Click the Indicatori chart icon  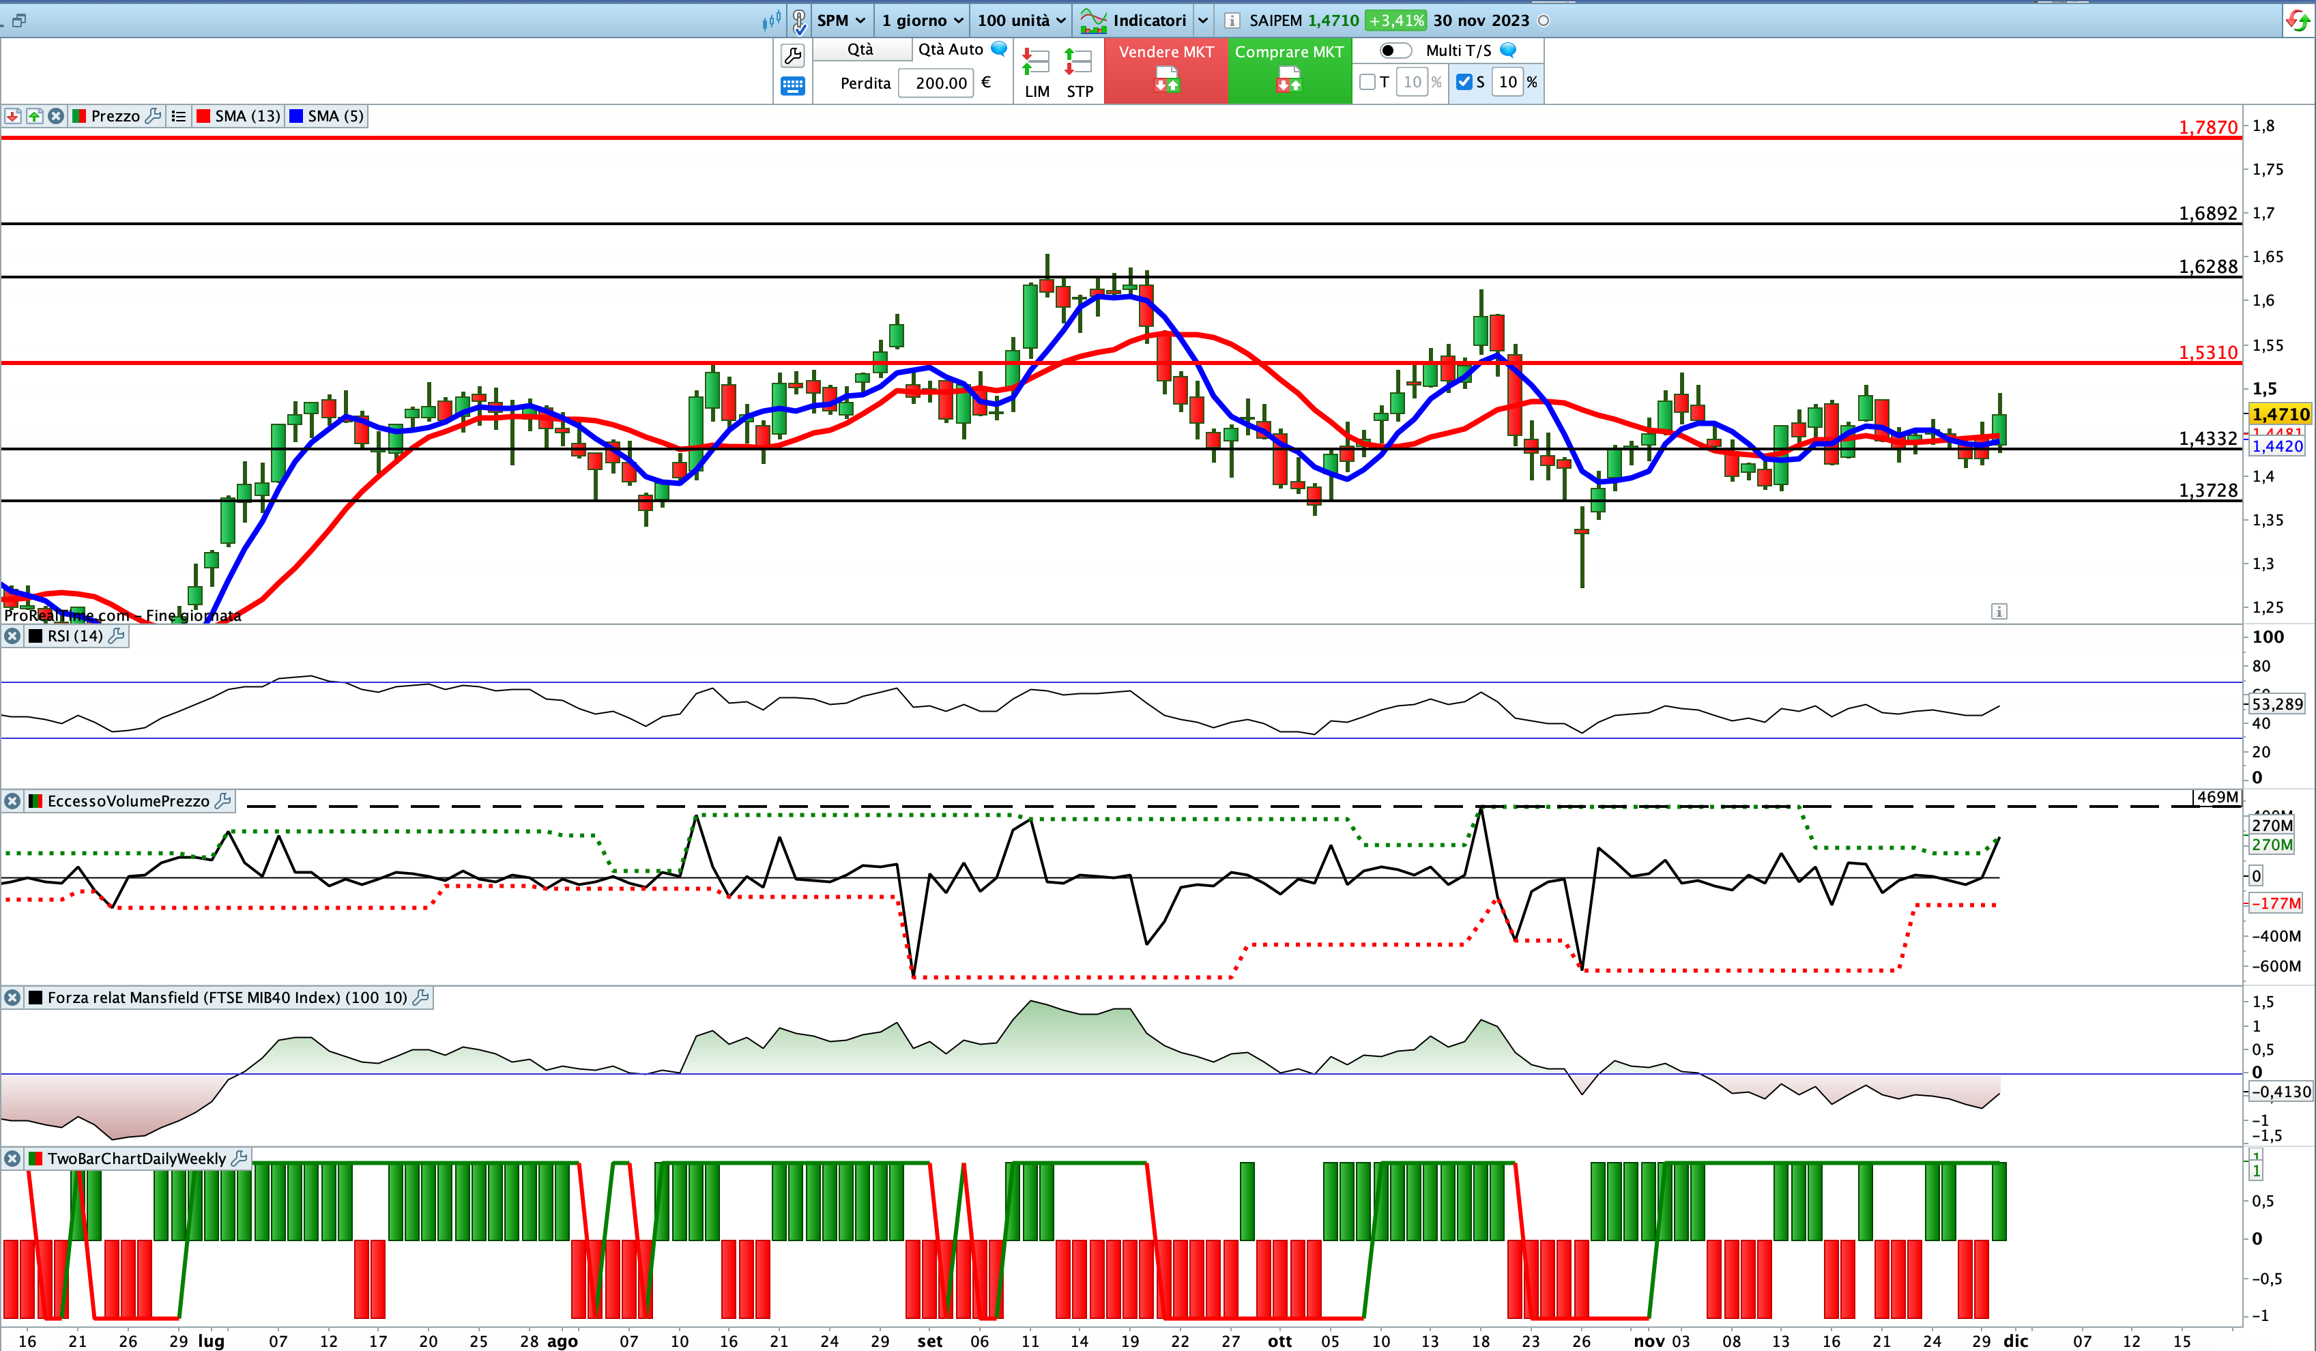(1092, 20)
